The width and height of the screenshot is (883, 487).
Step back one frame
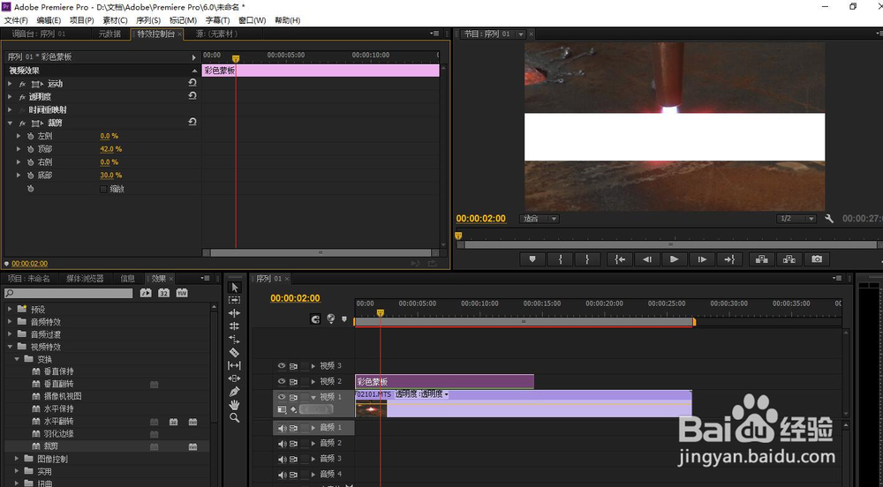(647, 259)
